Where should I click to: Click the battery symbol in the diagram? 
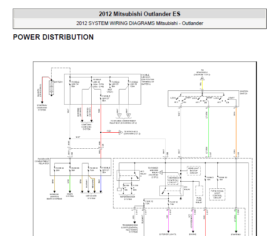click(x=52, y=88)
